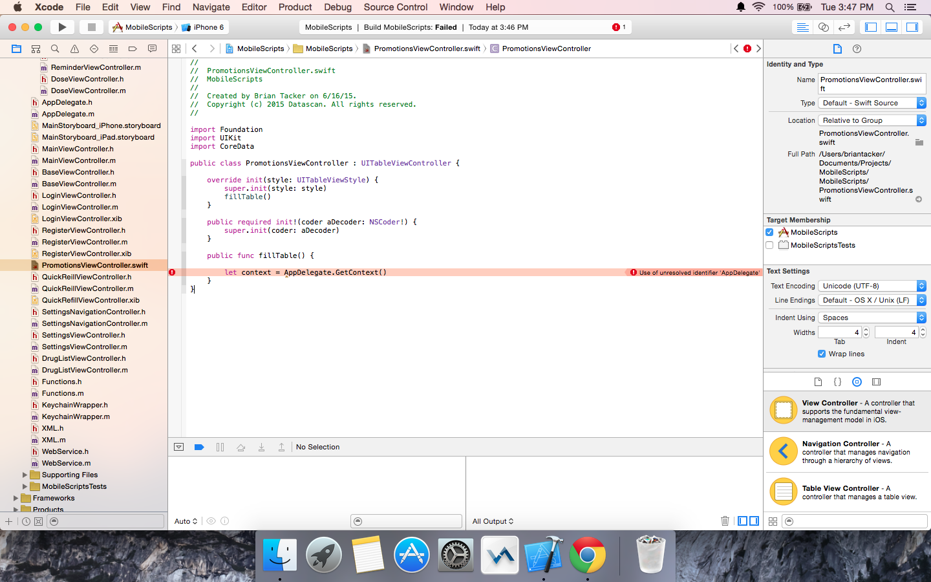Expand the MobileScriptsTests group

[x=25, y=486]
